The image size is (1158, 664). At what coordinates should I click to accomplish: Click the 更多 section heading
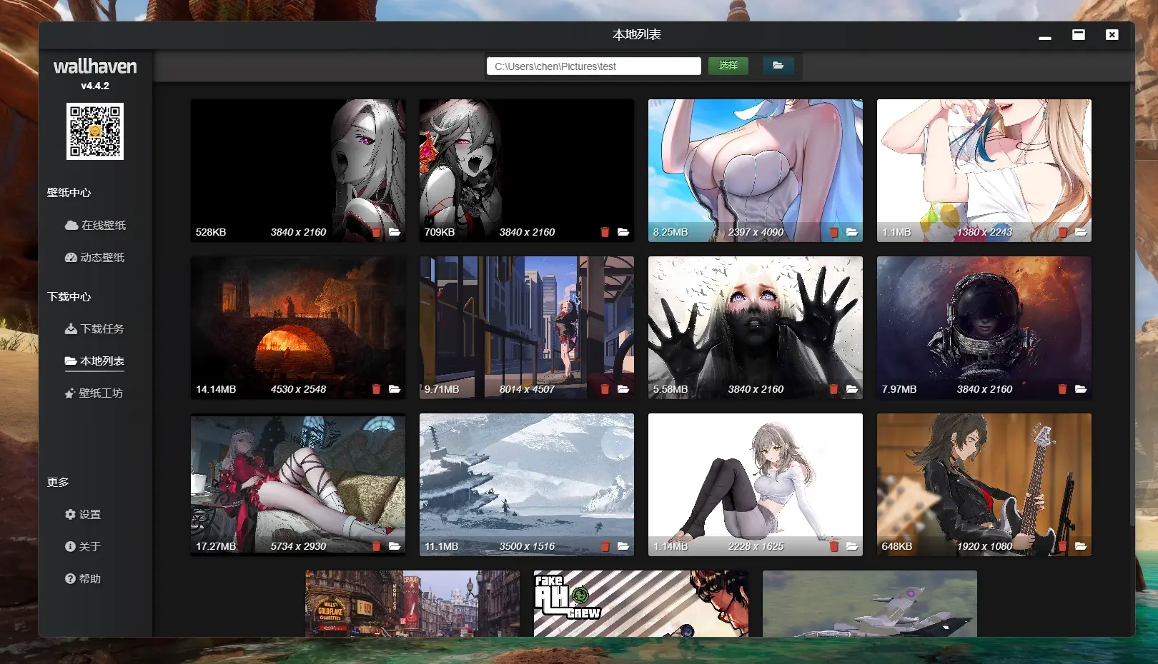[58, 482]
